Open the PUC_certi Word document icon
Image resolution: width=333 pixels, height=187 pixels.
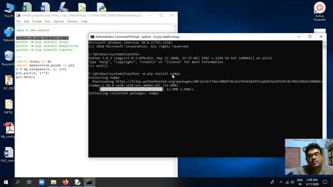(8, 155)
